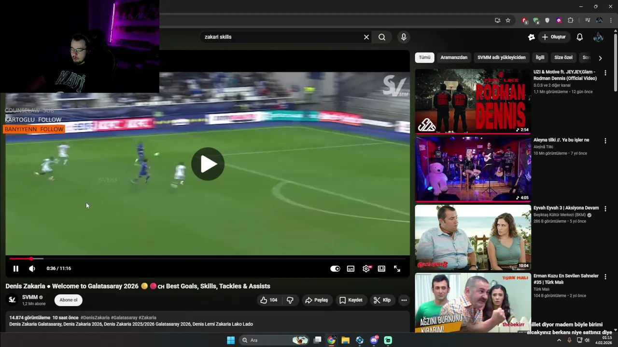The width and height of the screenshot is (618, 347).
Task: Open the Eyvah Eyvah 3 video thumbnail
Action: click(x=473, y=237)
